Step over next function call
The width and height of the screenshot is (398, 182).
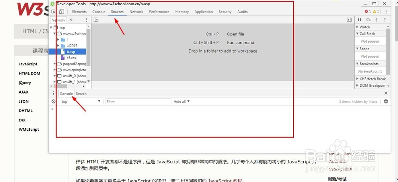coord(368,20)
